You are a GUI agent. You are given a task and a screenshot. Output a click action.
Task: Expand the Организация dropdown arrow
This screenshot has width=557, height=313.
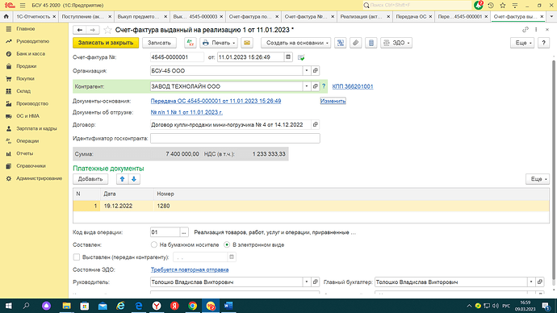tap(307, 71)
